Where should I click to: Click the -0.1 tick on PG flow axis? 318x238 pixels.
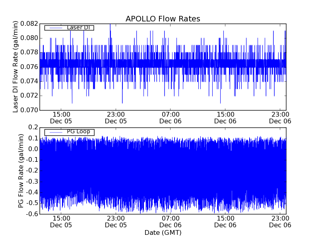pyautogui.click(x=32, y=160)
